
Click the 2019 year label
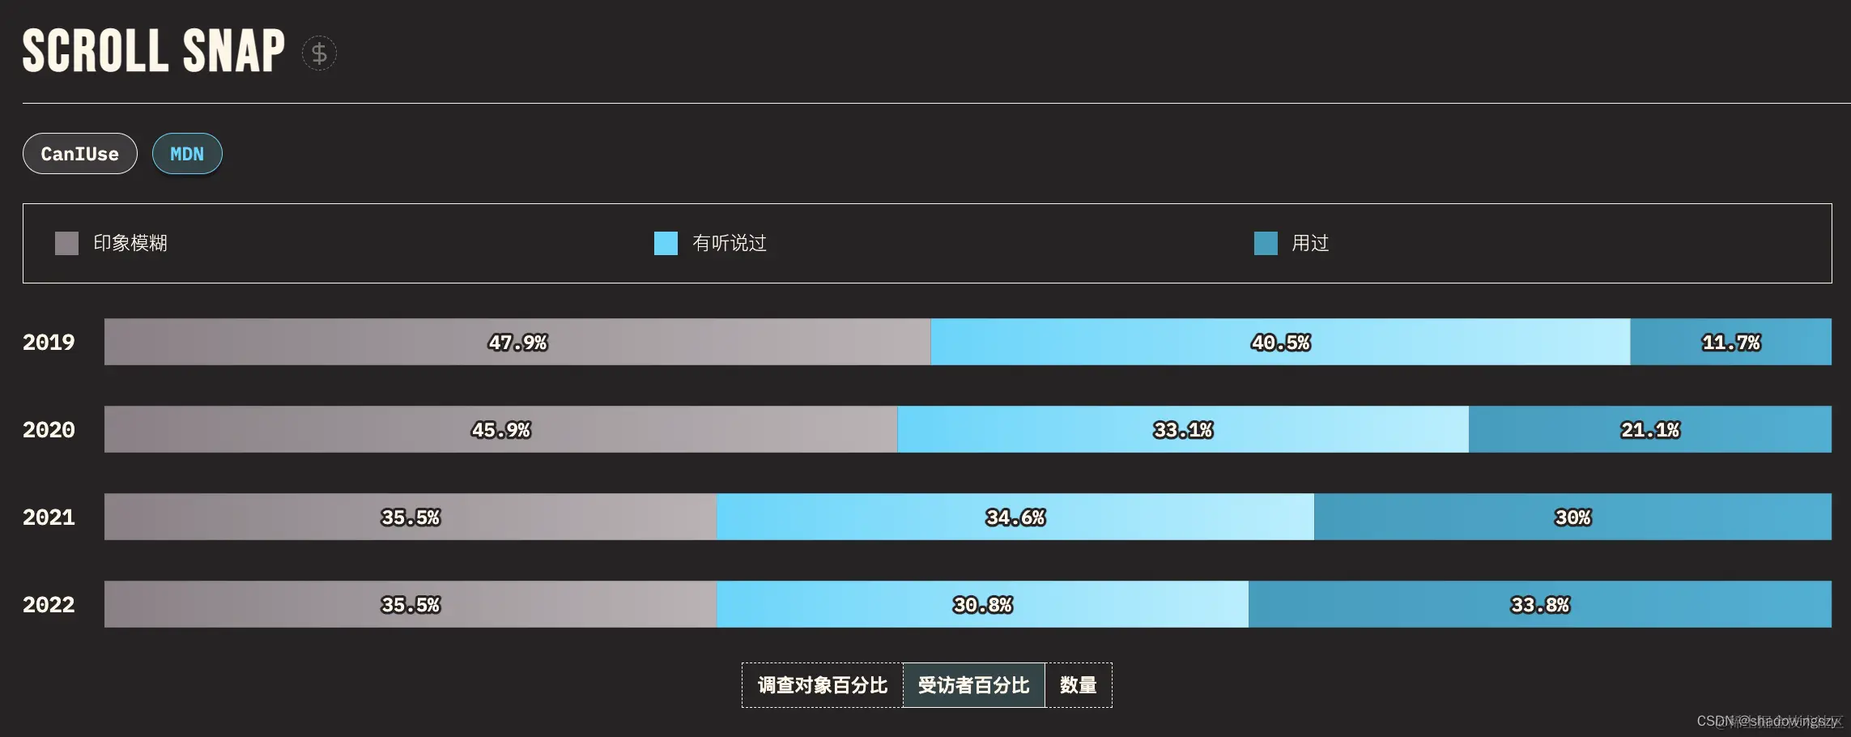click(x=48, y=343)
